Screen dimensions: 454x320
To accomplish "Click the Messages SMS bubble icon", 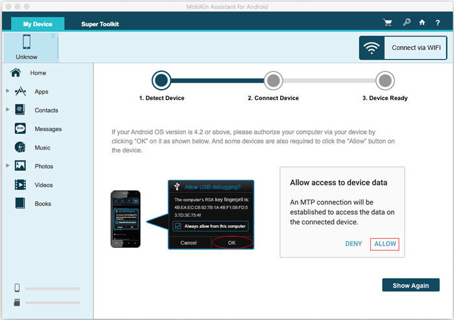I will pos(20,129).
